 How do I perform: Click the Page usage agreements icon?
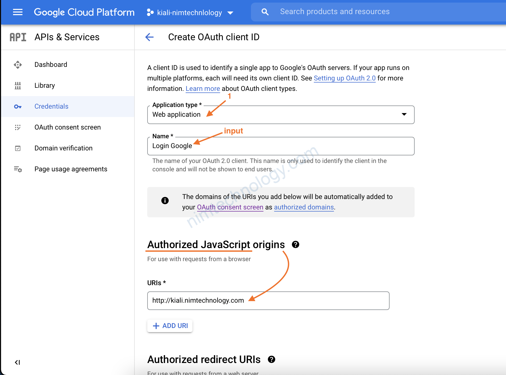point(18,169)
